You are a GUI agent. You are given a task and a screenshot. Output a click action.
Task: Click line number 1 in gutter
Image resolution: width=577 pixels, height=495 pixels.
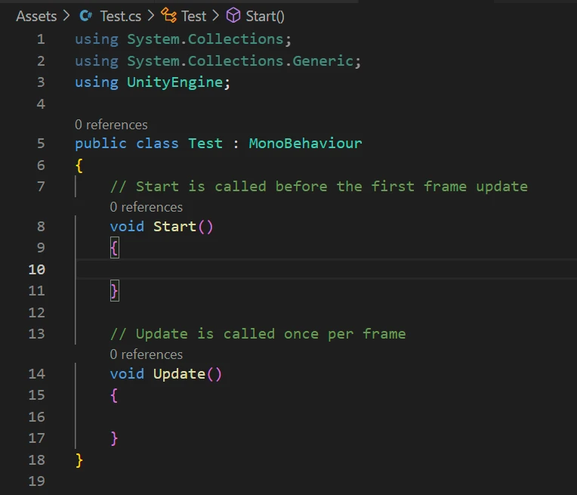coord(41,39)
